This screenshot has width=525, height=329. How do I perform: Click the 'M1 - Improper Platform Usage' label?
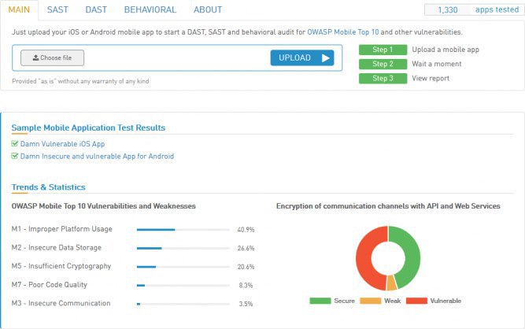click(x=62, y=229)
